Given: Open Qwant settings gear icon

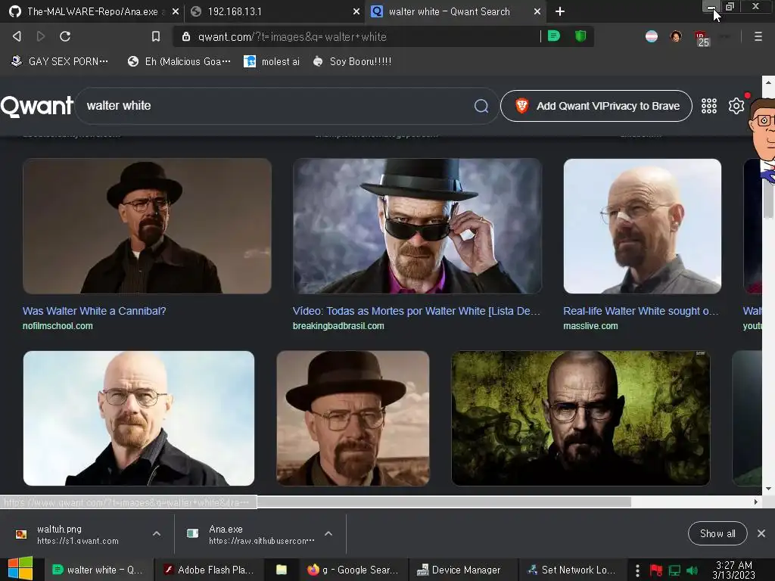Looking at the screenshot, I should [x=736, y=106].
